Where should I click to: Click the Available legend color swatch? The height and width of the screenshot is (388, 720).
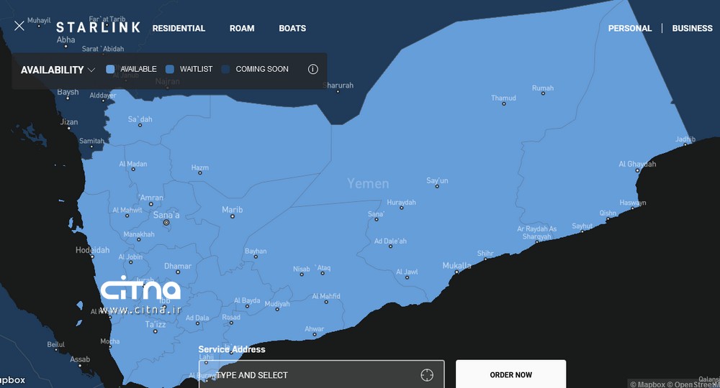(110, 70)
